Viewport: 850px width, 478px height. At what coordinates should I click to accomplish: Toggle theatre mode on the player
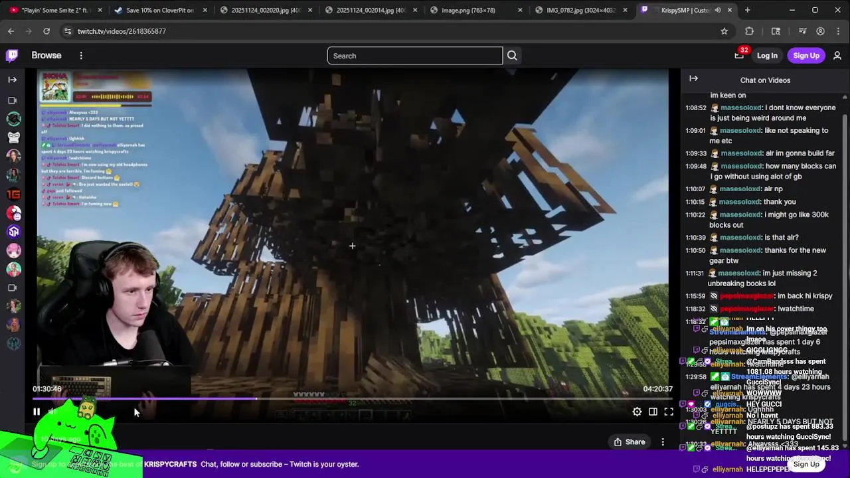pos(653,412)
